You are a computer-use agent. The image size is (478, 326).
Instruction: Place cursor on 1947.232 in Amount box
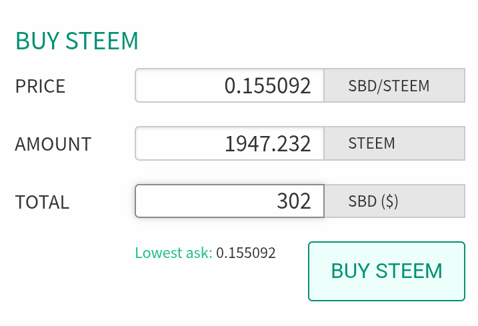click(267, 143)
